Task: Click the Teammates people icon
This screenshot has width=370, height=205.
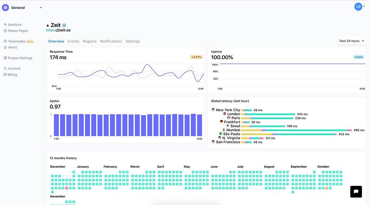Action: click(5, 41)
